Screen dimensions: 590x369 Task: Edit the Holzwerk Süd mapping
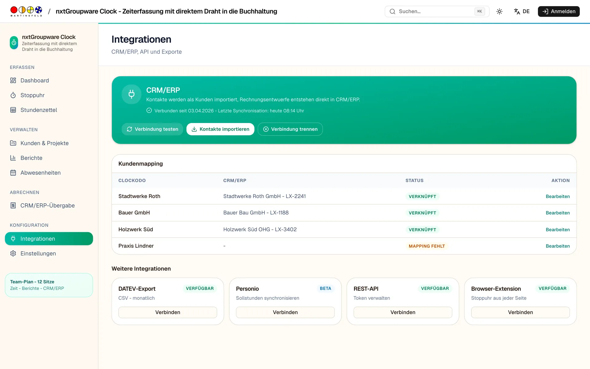(557, 230)
